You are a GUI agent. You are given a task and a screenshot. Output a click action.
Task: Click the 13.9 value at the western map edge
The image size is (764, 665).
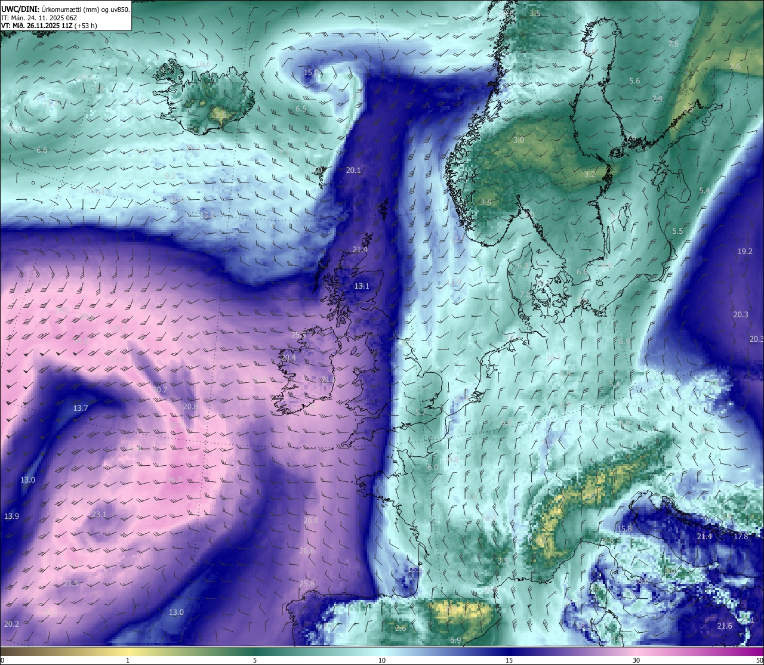pyautogui.click(x=11, y=516)
